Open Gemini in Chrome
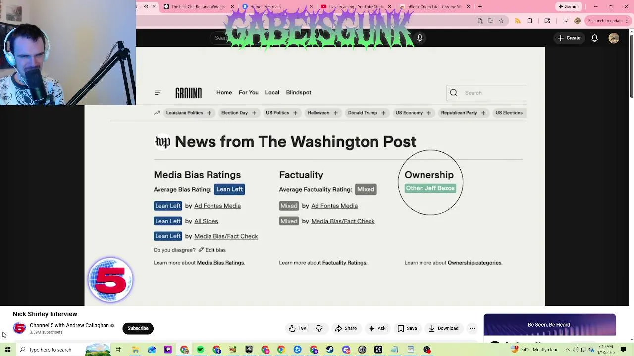Image resolution: width=634 pixels, height=356 pixels. tap(568, 6)
